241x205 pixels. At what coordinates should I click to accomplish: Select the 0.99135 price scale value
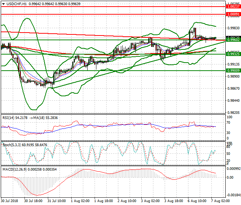tap(233, 64)
